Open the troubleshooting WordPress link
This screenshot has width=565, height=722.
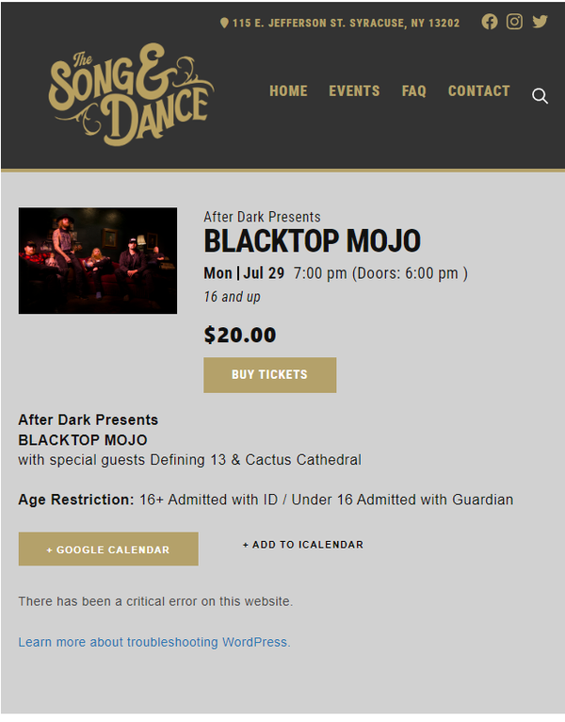tap(154, 642)
